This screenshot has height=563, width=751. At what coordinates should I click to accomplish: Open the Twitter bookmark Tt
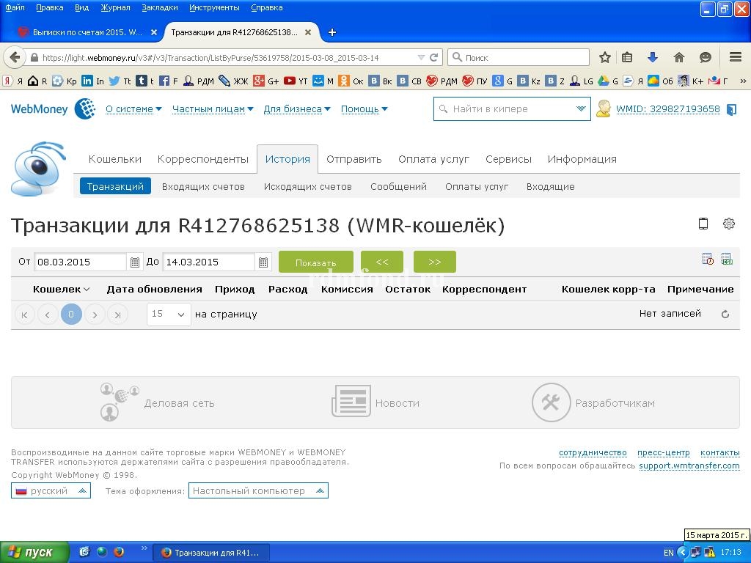coord(120,81)
